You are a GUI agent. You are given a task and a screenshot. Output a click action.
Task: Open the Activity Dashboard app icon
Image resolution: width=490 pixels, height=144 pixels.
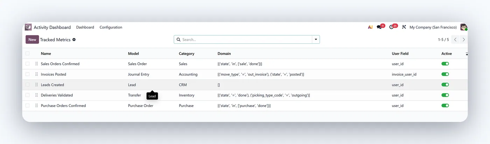click(28, 27)
